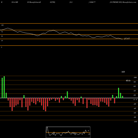This screenshot has width=138, height=138.
Task: Click the MR current value label beside the 80 gridline
Action: click(128, 81)
